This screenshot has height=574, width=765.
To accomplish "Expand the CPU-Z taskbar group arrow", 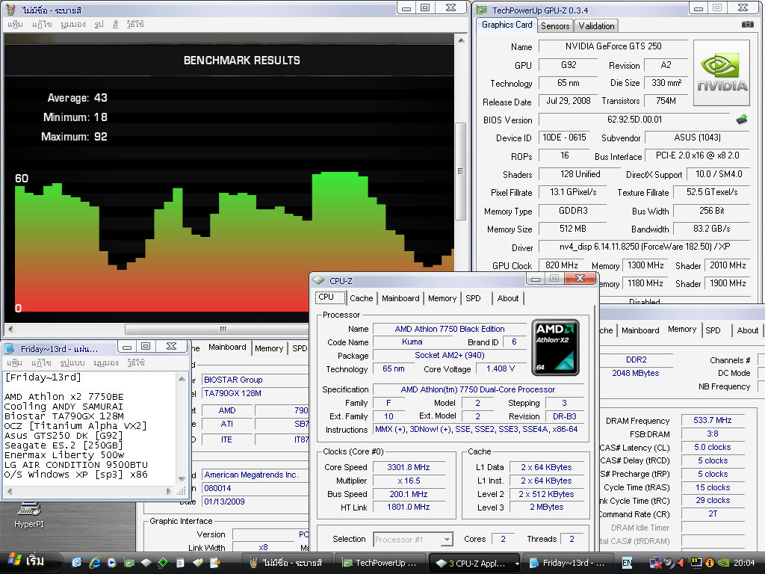I will [516, 563].
